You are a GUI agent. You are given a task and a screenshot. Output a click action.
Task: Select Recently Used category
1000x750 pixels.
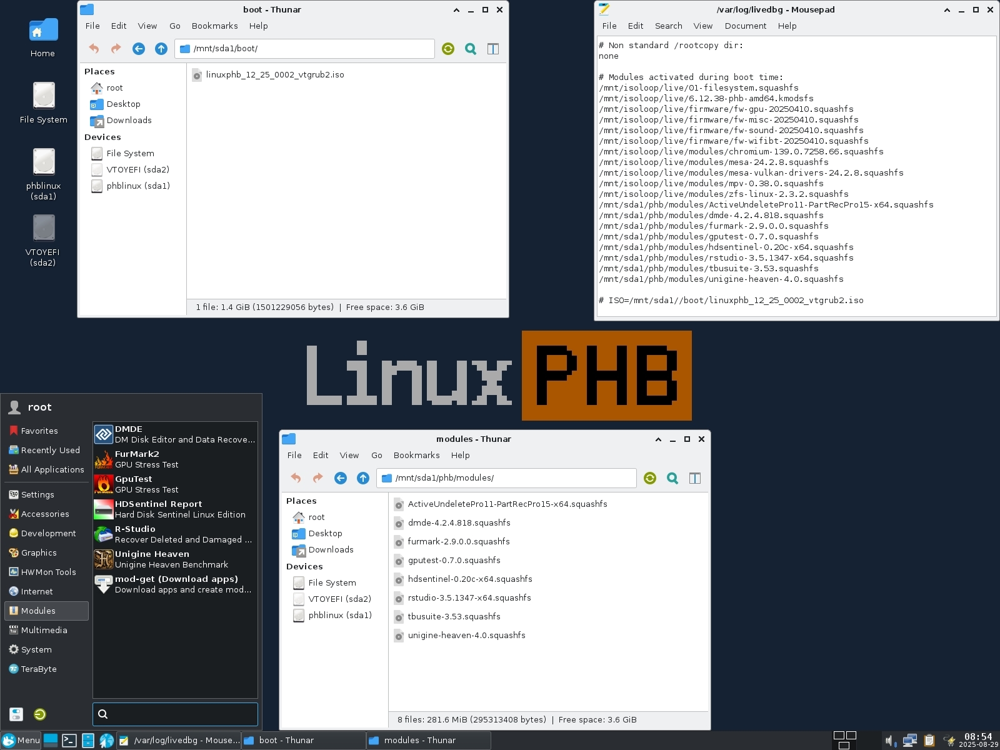46,450
